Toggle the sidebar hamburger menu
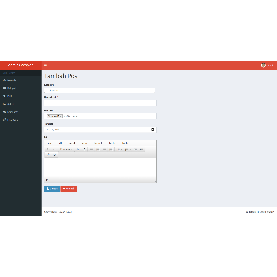The width and height of the screenshot is (277, 277). click(x=45, y=65)
